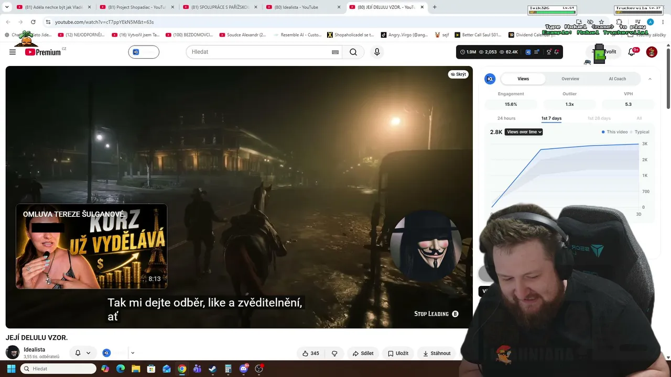This screenshot has height=377, width=671.
Task: Toggle the vidIQ pill switch next to the YouTube logo
Action: click(144, 52)
